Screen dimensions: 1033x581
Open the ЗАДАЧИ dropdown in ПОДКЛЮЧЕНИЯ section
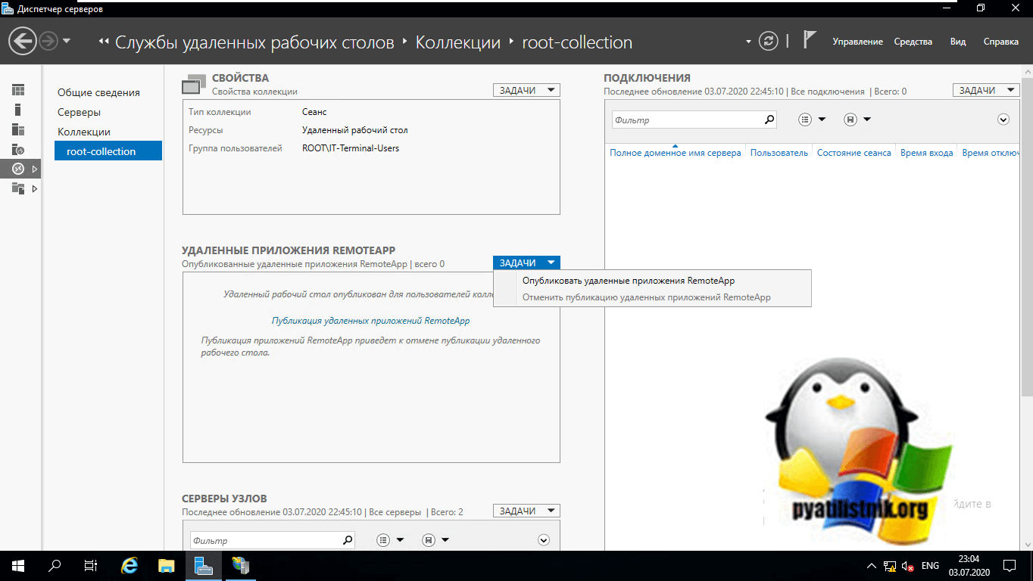(x=986, y=90)
